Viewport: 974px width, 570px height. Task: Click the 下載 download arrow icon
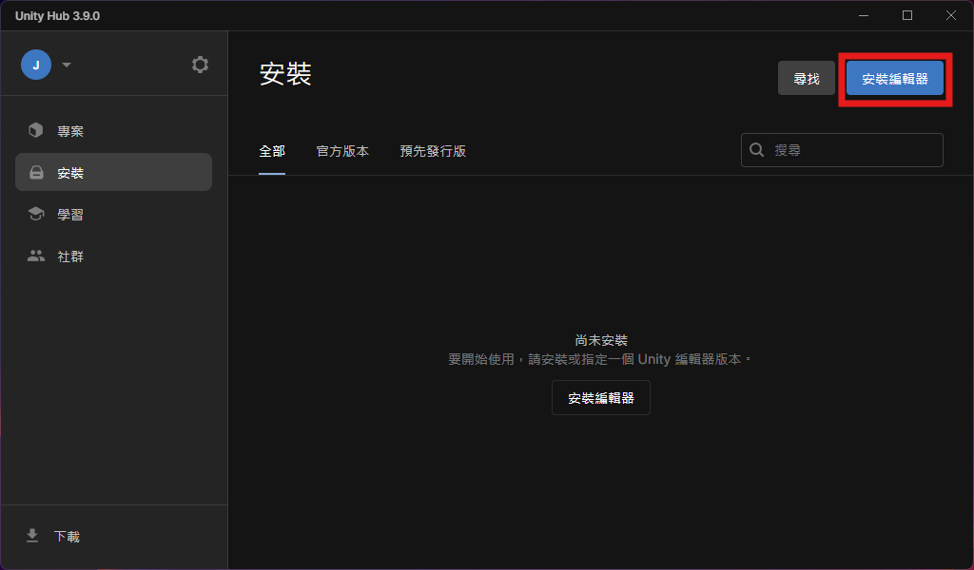click(32, 536)
